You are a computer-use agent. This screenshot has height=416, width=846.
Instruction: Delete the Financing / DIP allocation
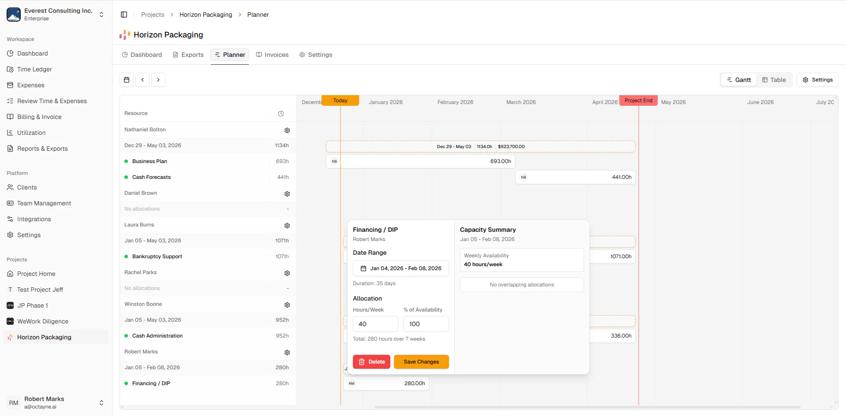pyautogui.click(x=371, y=362)
